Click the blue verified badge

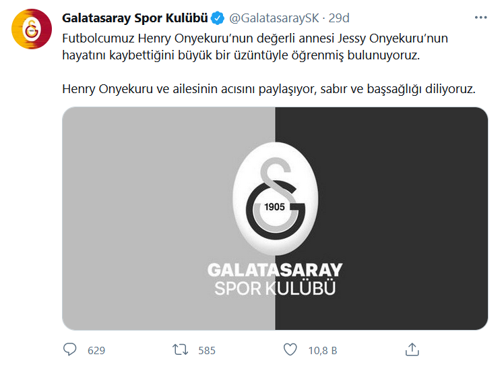218,18
